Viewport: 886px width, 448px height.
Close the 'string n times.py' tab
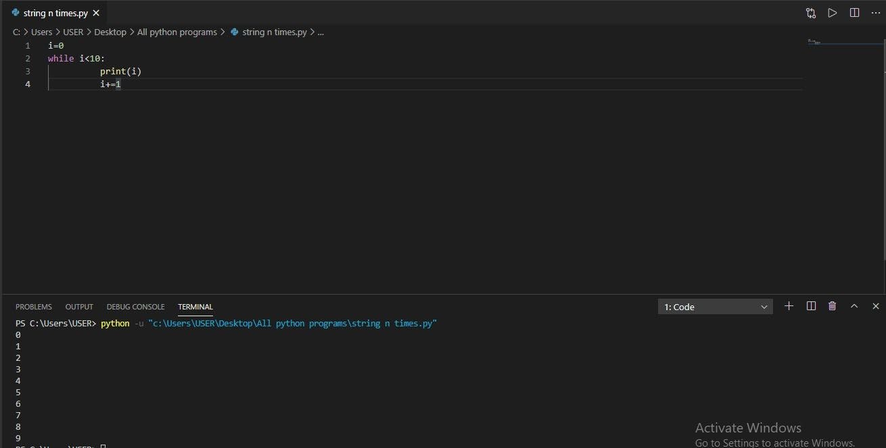click(x=96, y=13)
